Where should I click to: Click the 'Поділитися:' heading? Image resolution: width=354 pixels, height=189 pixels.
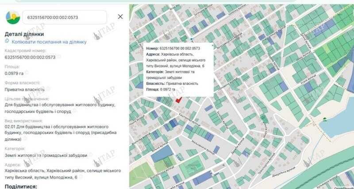(21, 186)
